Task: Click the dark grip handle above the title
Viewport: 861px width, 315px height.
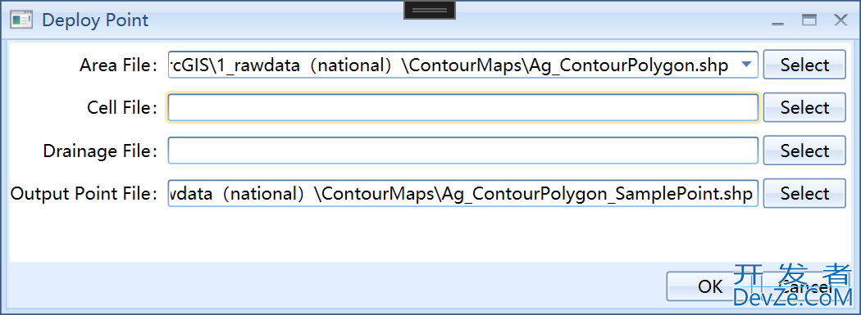Action: (x=430, y=10)
